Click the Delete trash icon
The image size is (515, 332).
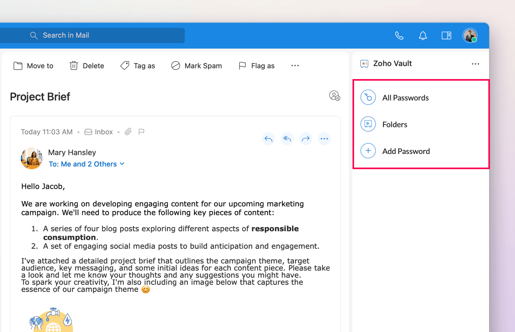(x=74, y=66)
